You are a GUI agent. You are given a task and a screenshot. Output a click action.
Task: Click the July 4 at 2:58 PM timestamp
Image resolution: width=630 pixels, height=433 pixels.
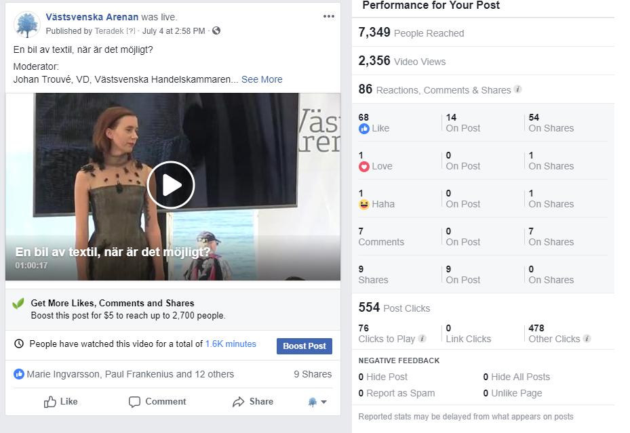[x=174, y=31]
